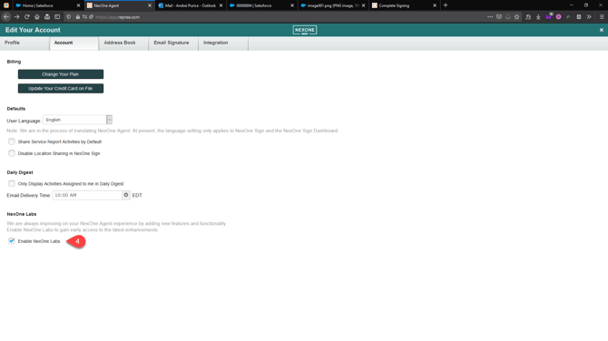
Task: Click the NexOne Labs section heading
Action: [x=22, y=214]
